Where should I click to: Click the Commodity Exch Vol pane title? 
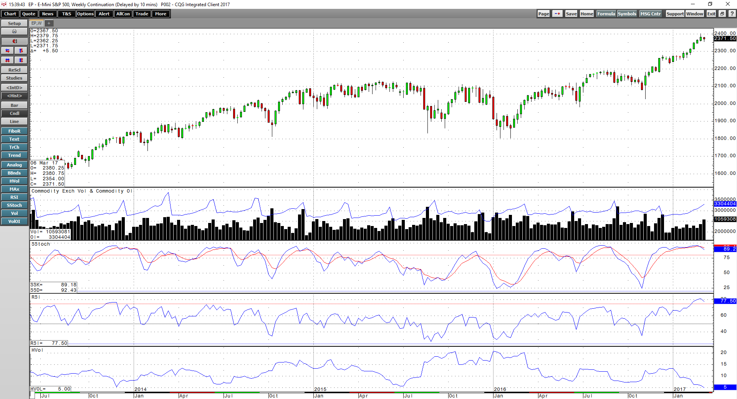click(81, 191)
